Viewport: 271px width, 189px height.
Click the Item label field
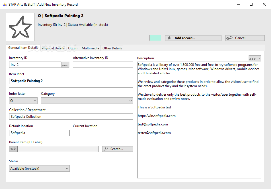[71, 81]
